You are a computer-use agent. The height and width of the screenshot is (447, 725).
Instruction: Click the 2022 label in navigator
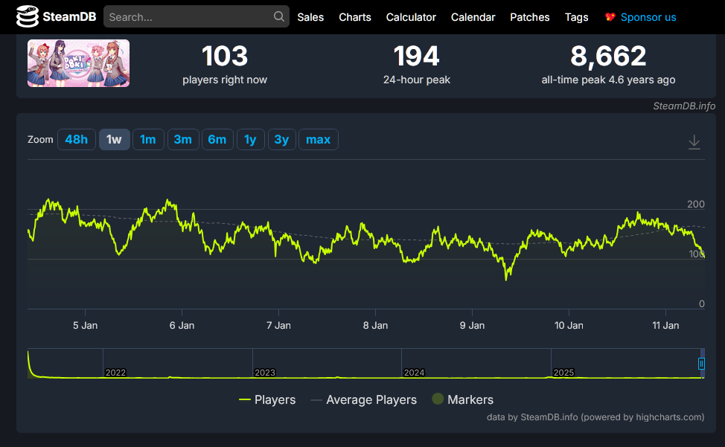pyautogui.click(x=115, y=372)
